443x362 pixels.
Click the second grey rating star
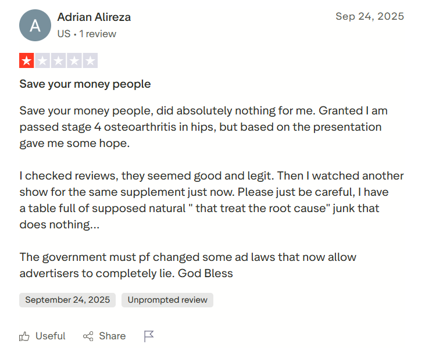(42, 60)
